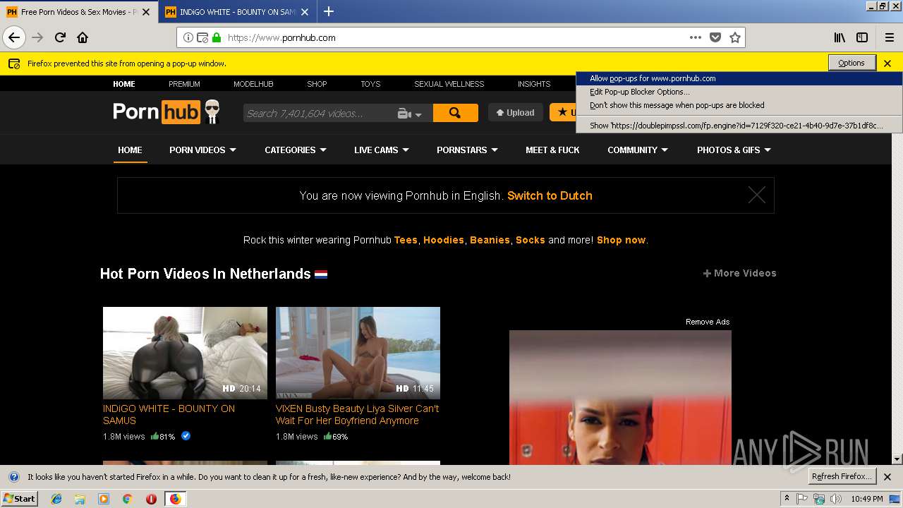The height and width of the screenshot is (508, 903).
Task: Open the Start menu
Action: pos(20,499)
